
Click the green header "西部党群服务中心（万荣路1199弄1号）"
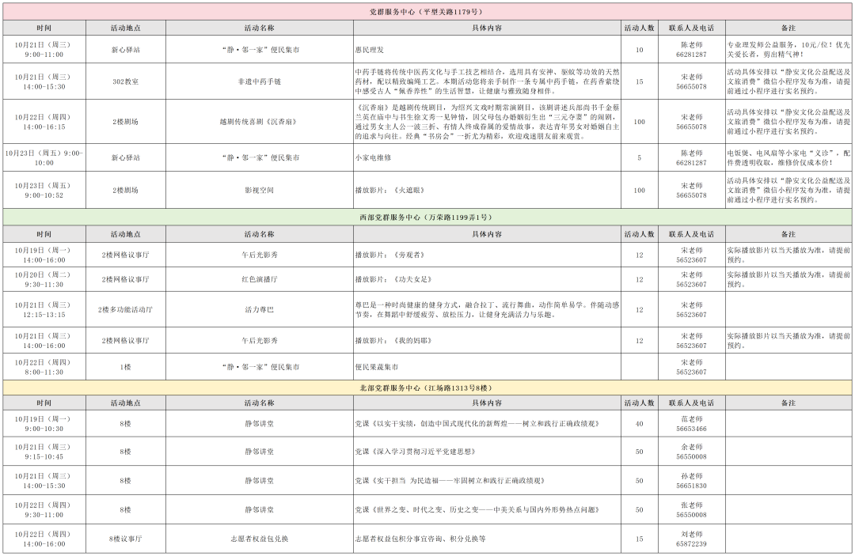(x=427, y=217)
